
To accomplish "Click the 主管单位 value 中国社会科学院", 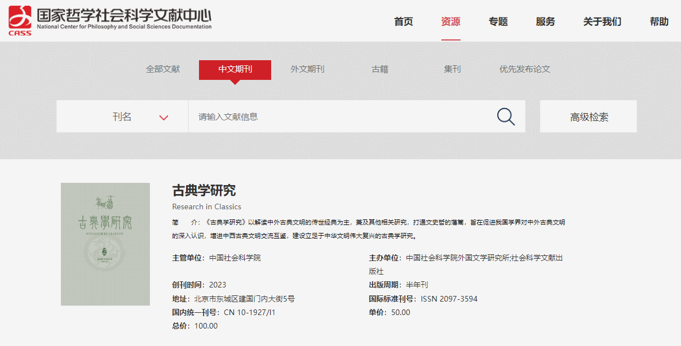I will click(x=235, y=258).
